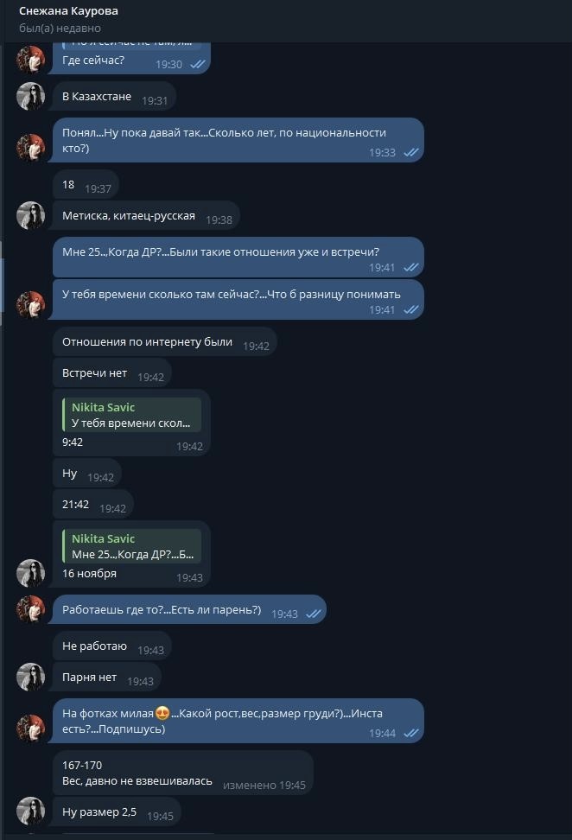Click avatar beside "В Казахстане" message
Screen dimensions: 572x840
tap(31, 97)
